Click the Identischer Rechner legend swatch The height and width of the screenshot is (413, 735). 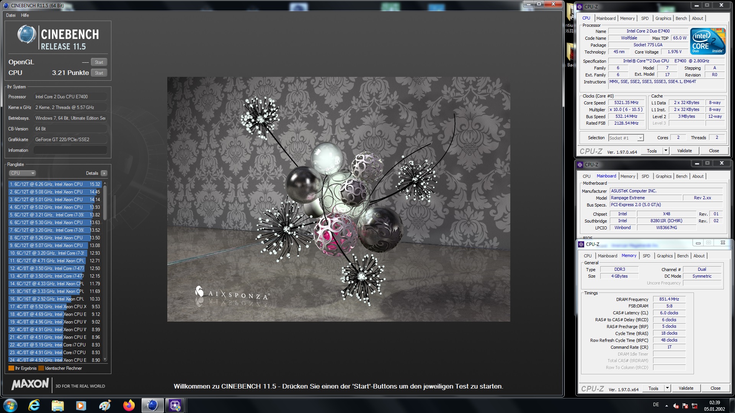(x=41, y=368)
